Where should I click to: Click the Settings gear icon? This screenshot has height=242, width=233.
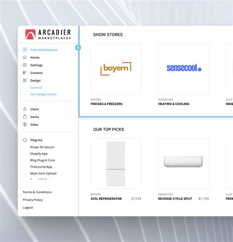click(x=25, y=65)
